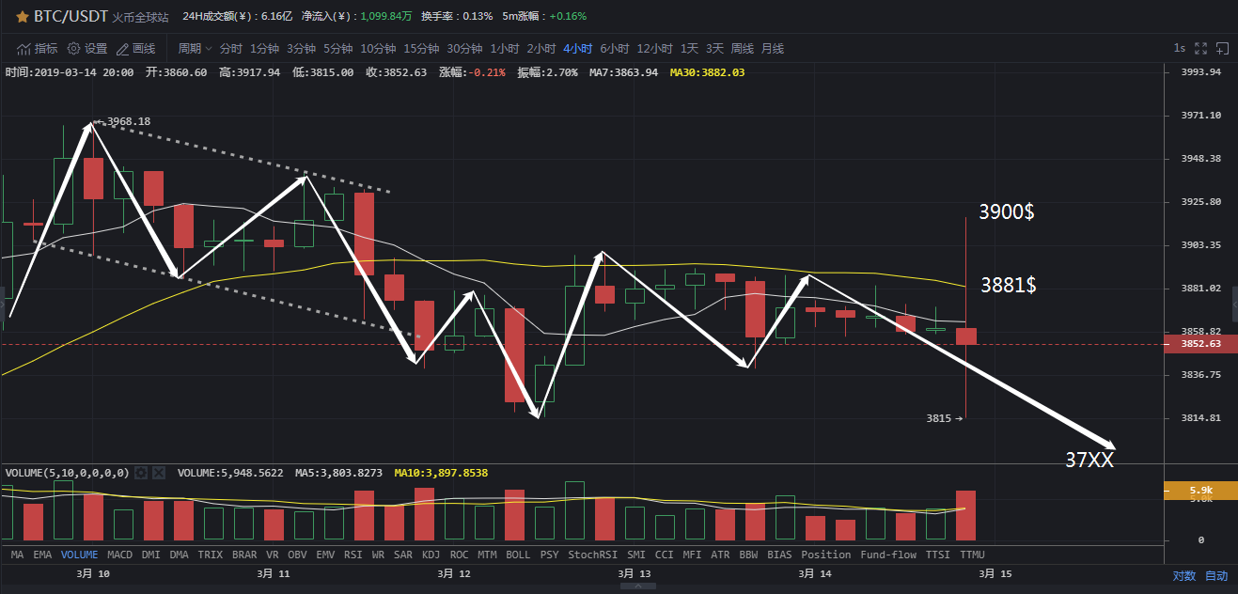Click the 对数 log scale button
This screenshot has width=1238, height=594.
[x=1184, y=576]
